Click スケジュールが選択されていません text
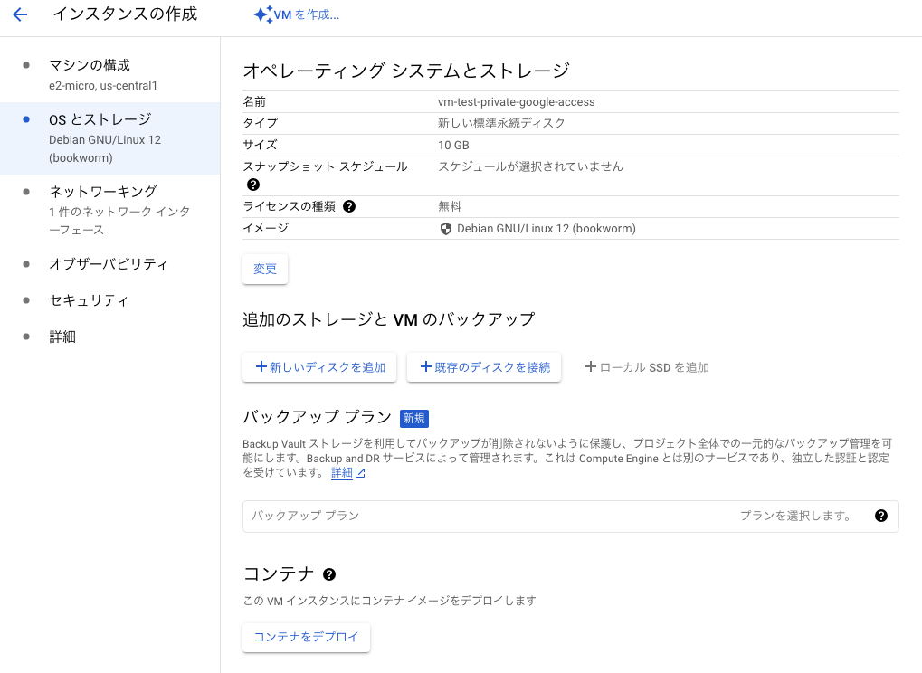This screenshot has width=922, height=673. pos(530,167)
